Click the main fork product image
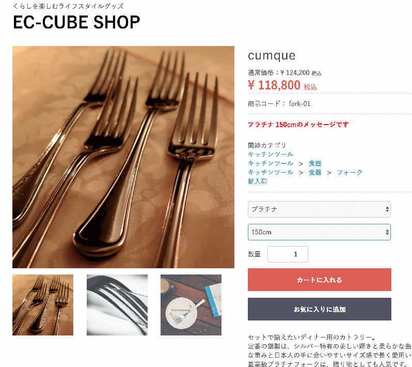This screenshot has width=412, height=367. (123, 157)
